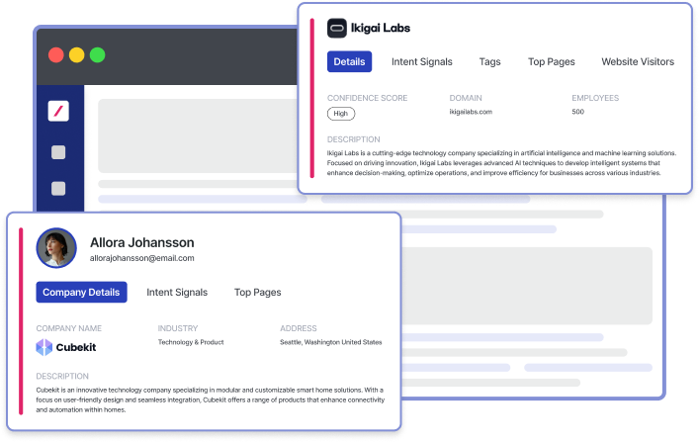Switch to the Website Visitors tab
The height and width of the screenshot is (442, 699).
pyautogui.click(x=638, y=61)
